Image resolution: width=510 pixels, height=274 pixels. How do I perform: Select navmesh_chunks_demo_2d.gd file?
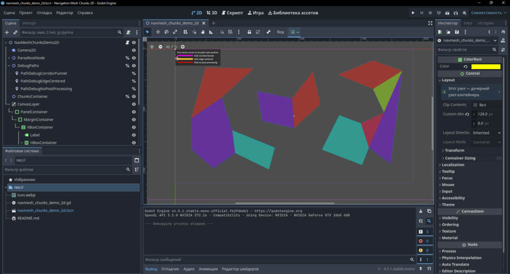44,203
